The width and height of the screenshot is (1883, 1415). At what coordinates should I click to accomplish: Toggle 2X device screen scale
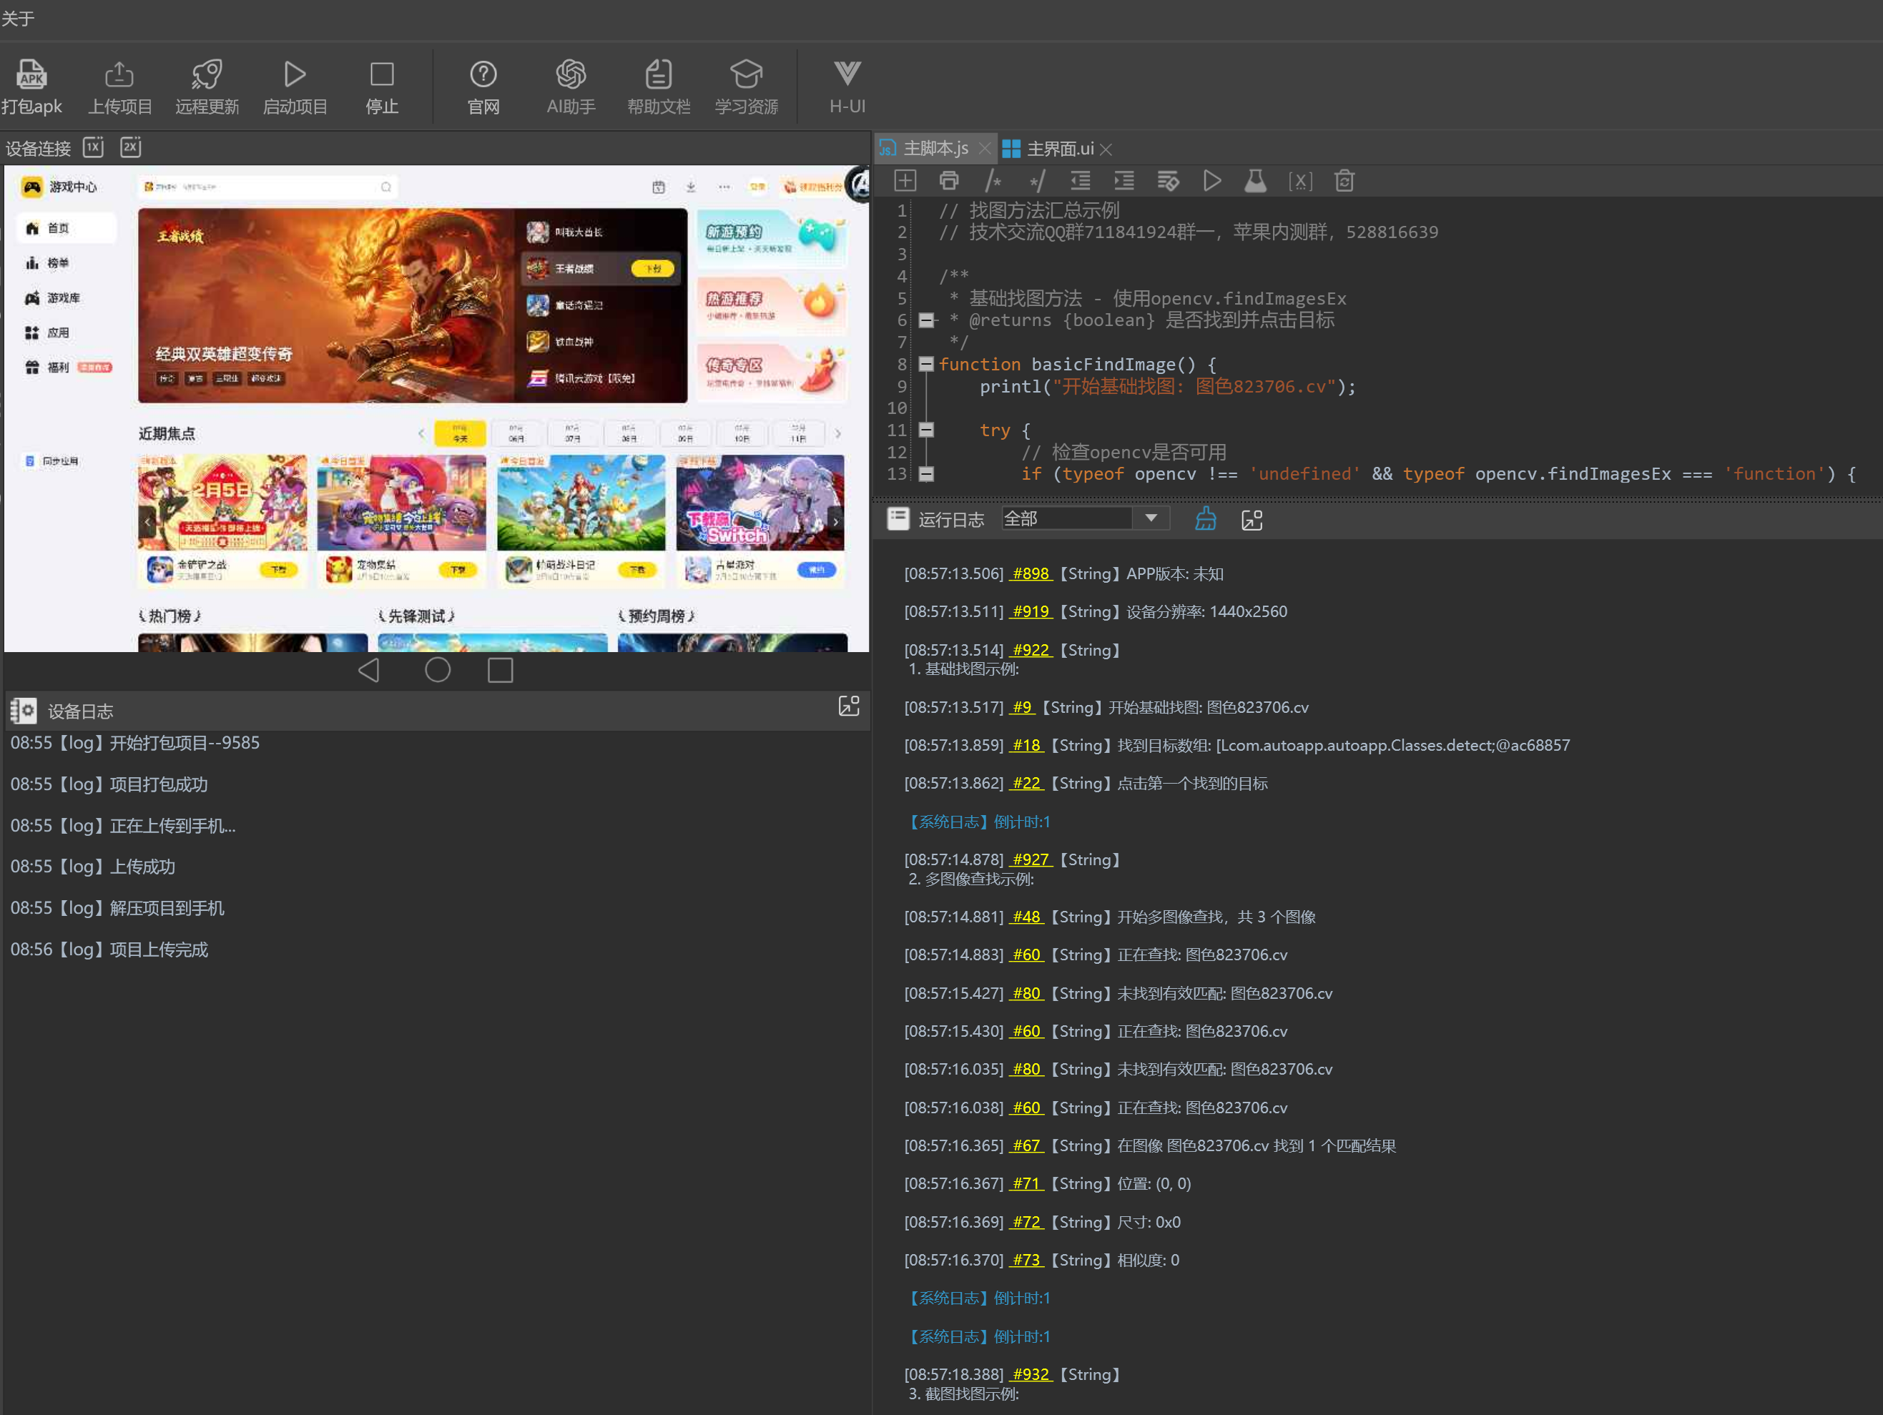coord(130,147)
